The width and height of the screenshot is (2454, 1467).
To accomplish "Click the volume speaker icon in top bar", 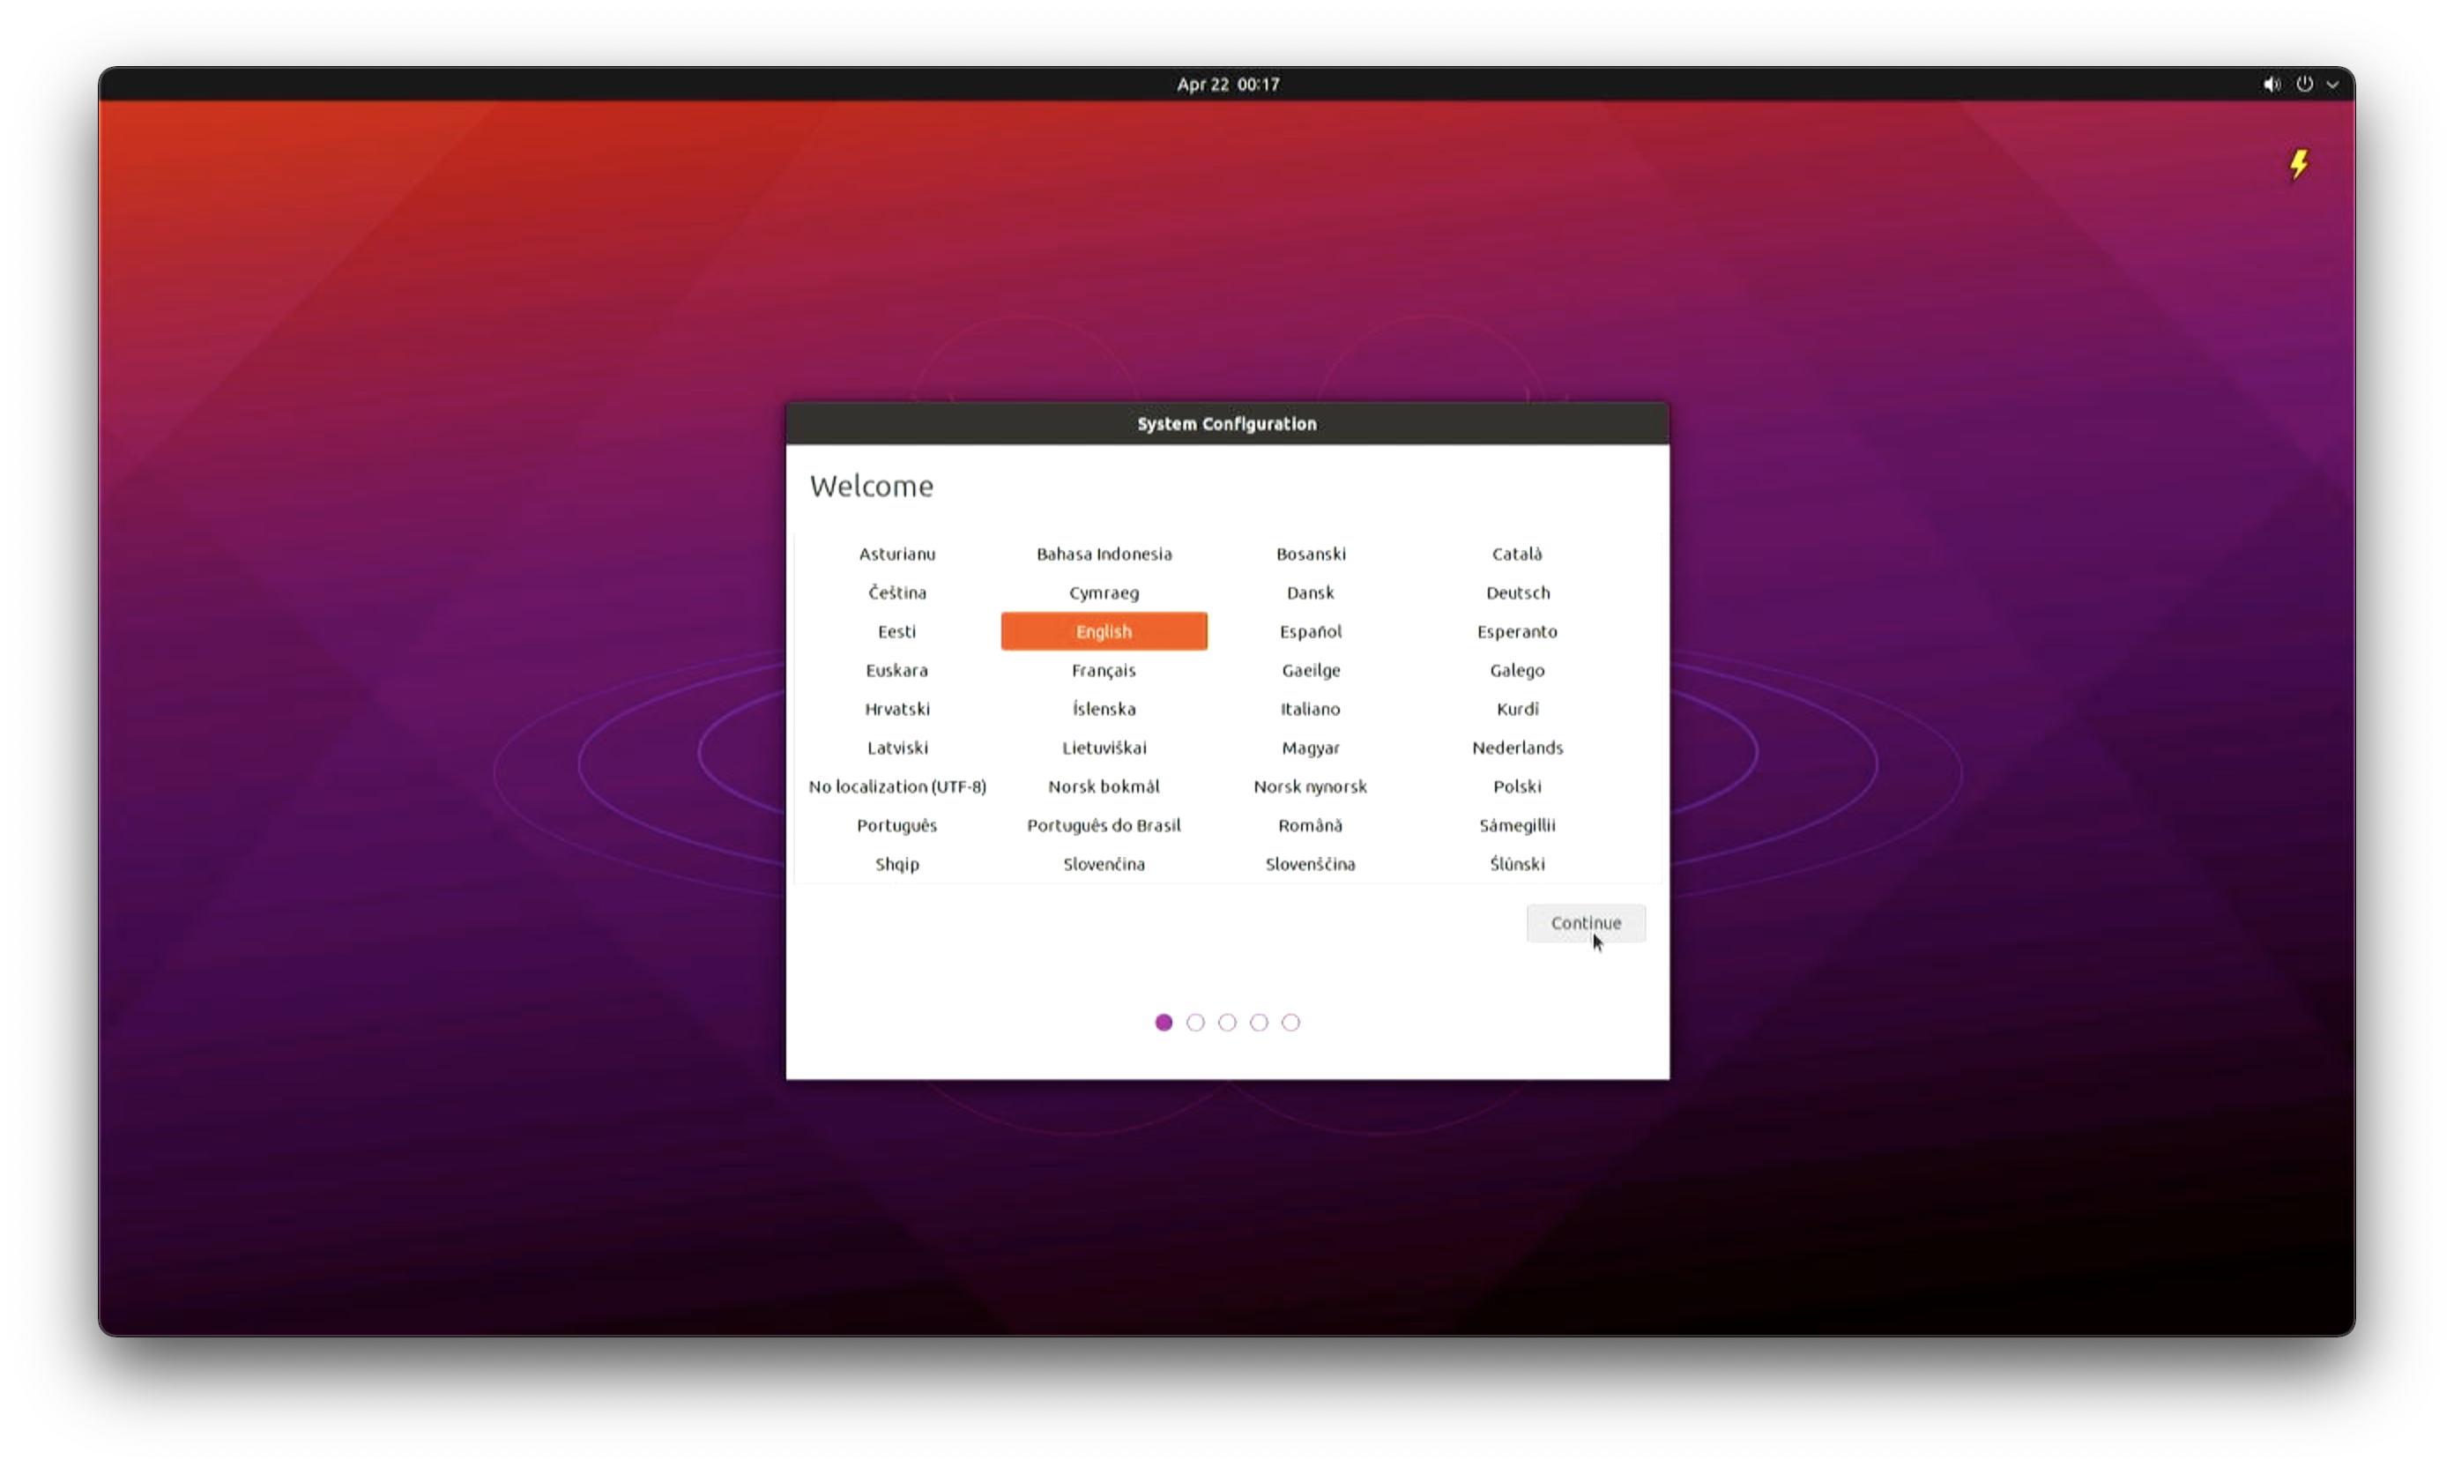I will tap(2272, 84).
